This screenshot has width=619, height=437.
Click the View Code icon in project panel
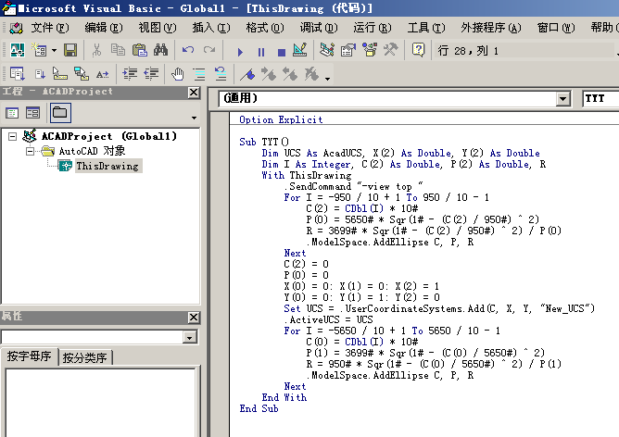pyautogui.click(x=12, y=113)
